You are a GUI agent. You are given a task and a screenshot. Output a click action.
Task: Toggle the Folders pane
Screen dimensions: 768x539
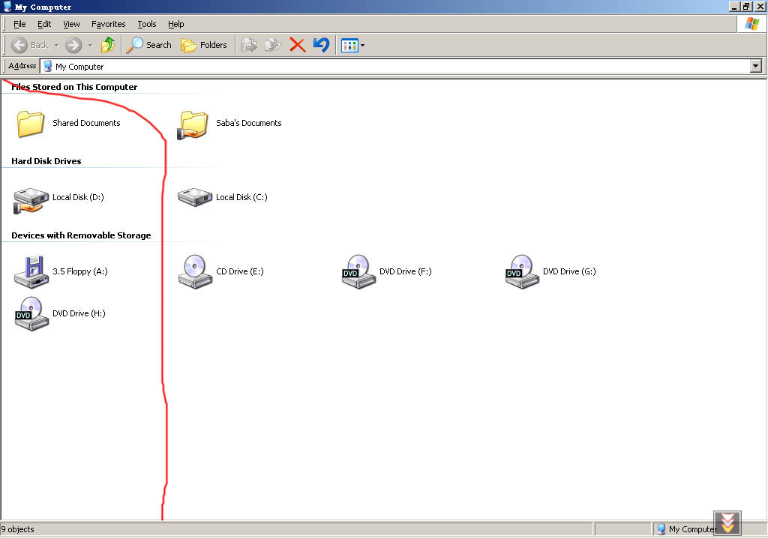(x=204, y=45)
